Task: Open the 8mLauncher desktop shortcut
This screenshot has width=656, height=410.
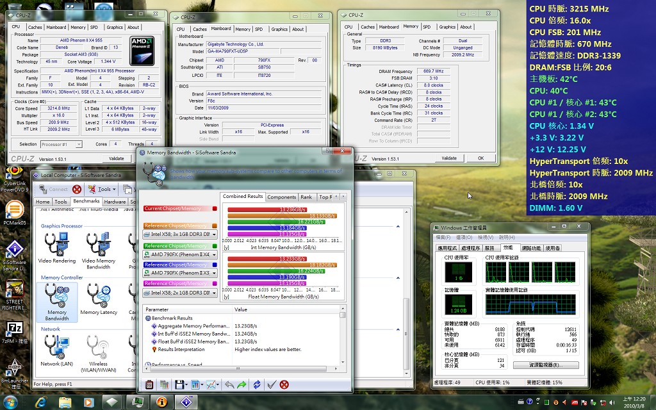Action: 15,373
